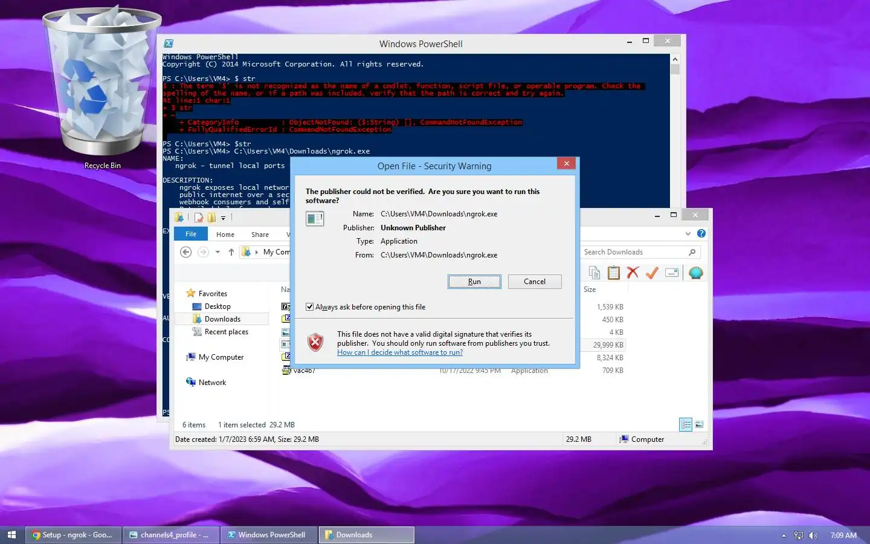
Task: Click the properties icon in quick access toolbar
Action: click(x=198, y=218)
